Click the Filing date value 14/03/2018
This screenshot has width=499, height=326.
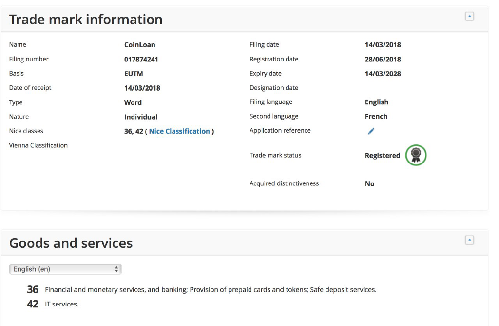383,45
